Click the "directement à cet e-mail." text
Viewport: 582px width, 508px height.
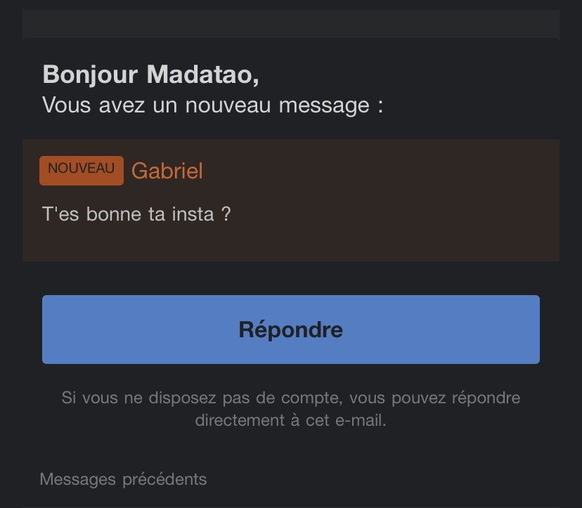(290, 420)
